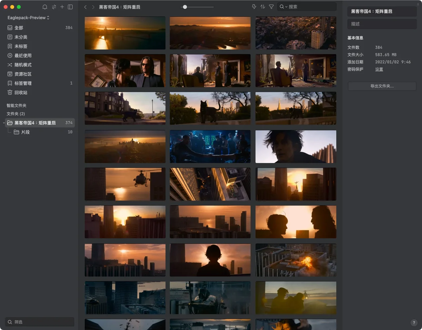
Task: Open the filter funnel icon
Action: tap(271, 7)
